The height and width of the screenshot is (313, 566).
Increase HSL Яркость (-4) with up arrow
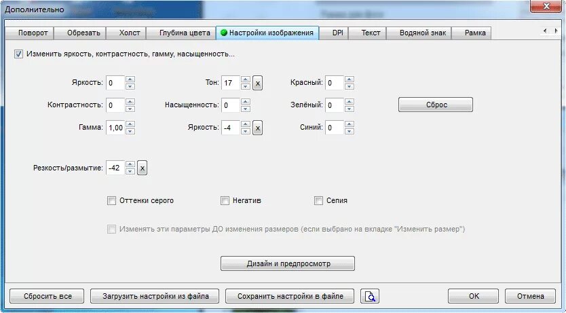pos(246,124)
